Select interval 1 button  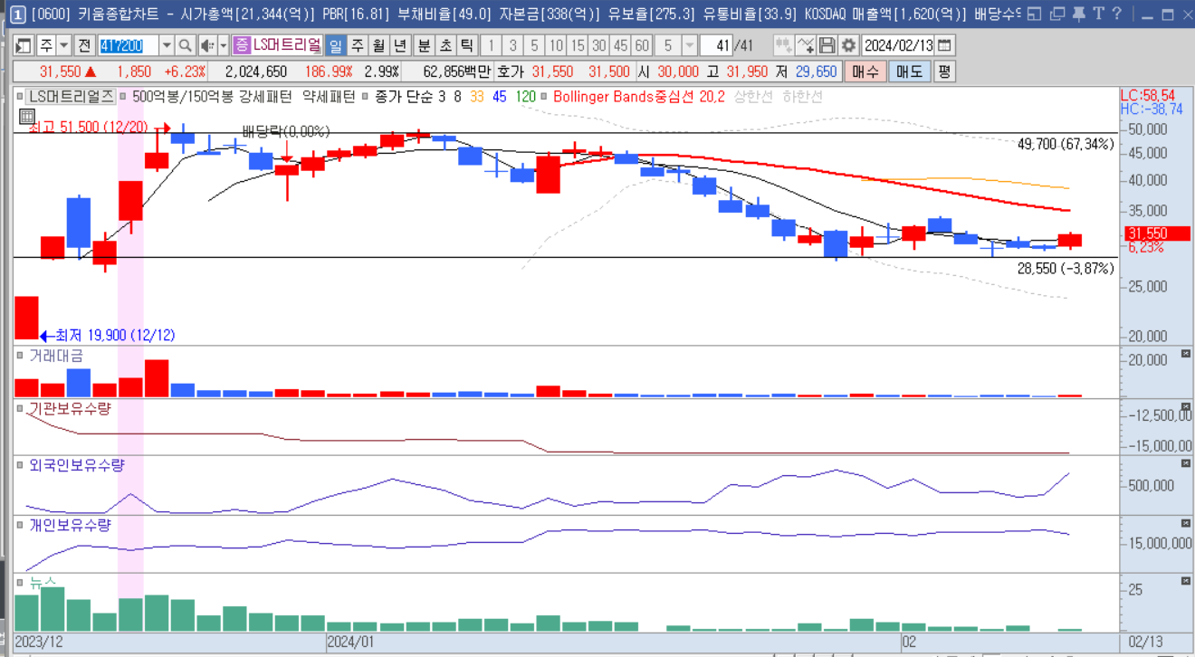click(x=491, y=45)
